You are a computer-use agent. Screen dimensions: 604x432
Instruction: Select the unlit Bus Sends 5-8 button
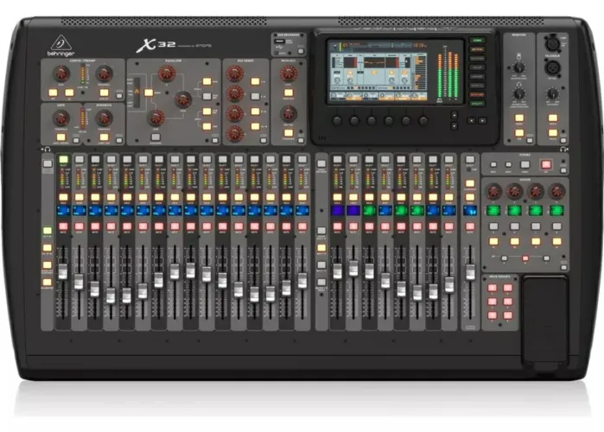click(x=255, y=96)
